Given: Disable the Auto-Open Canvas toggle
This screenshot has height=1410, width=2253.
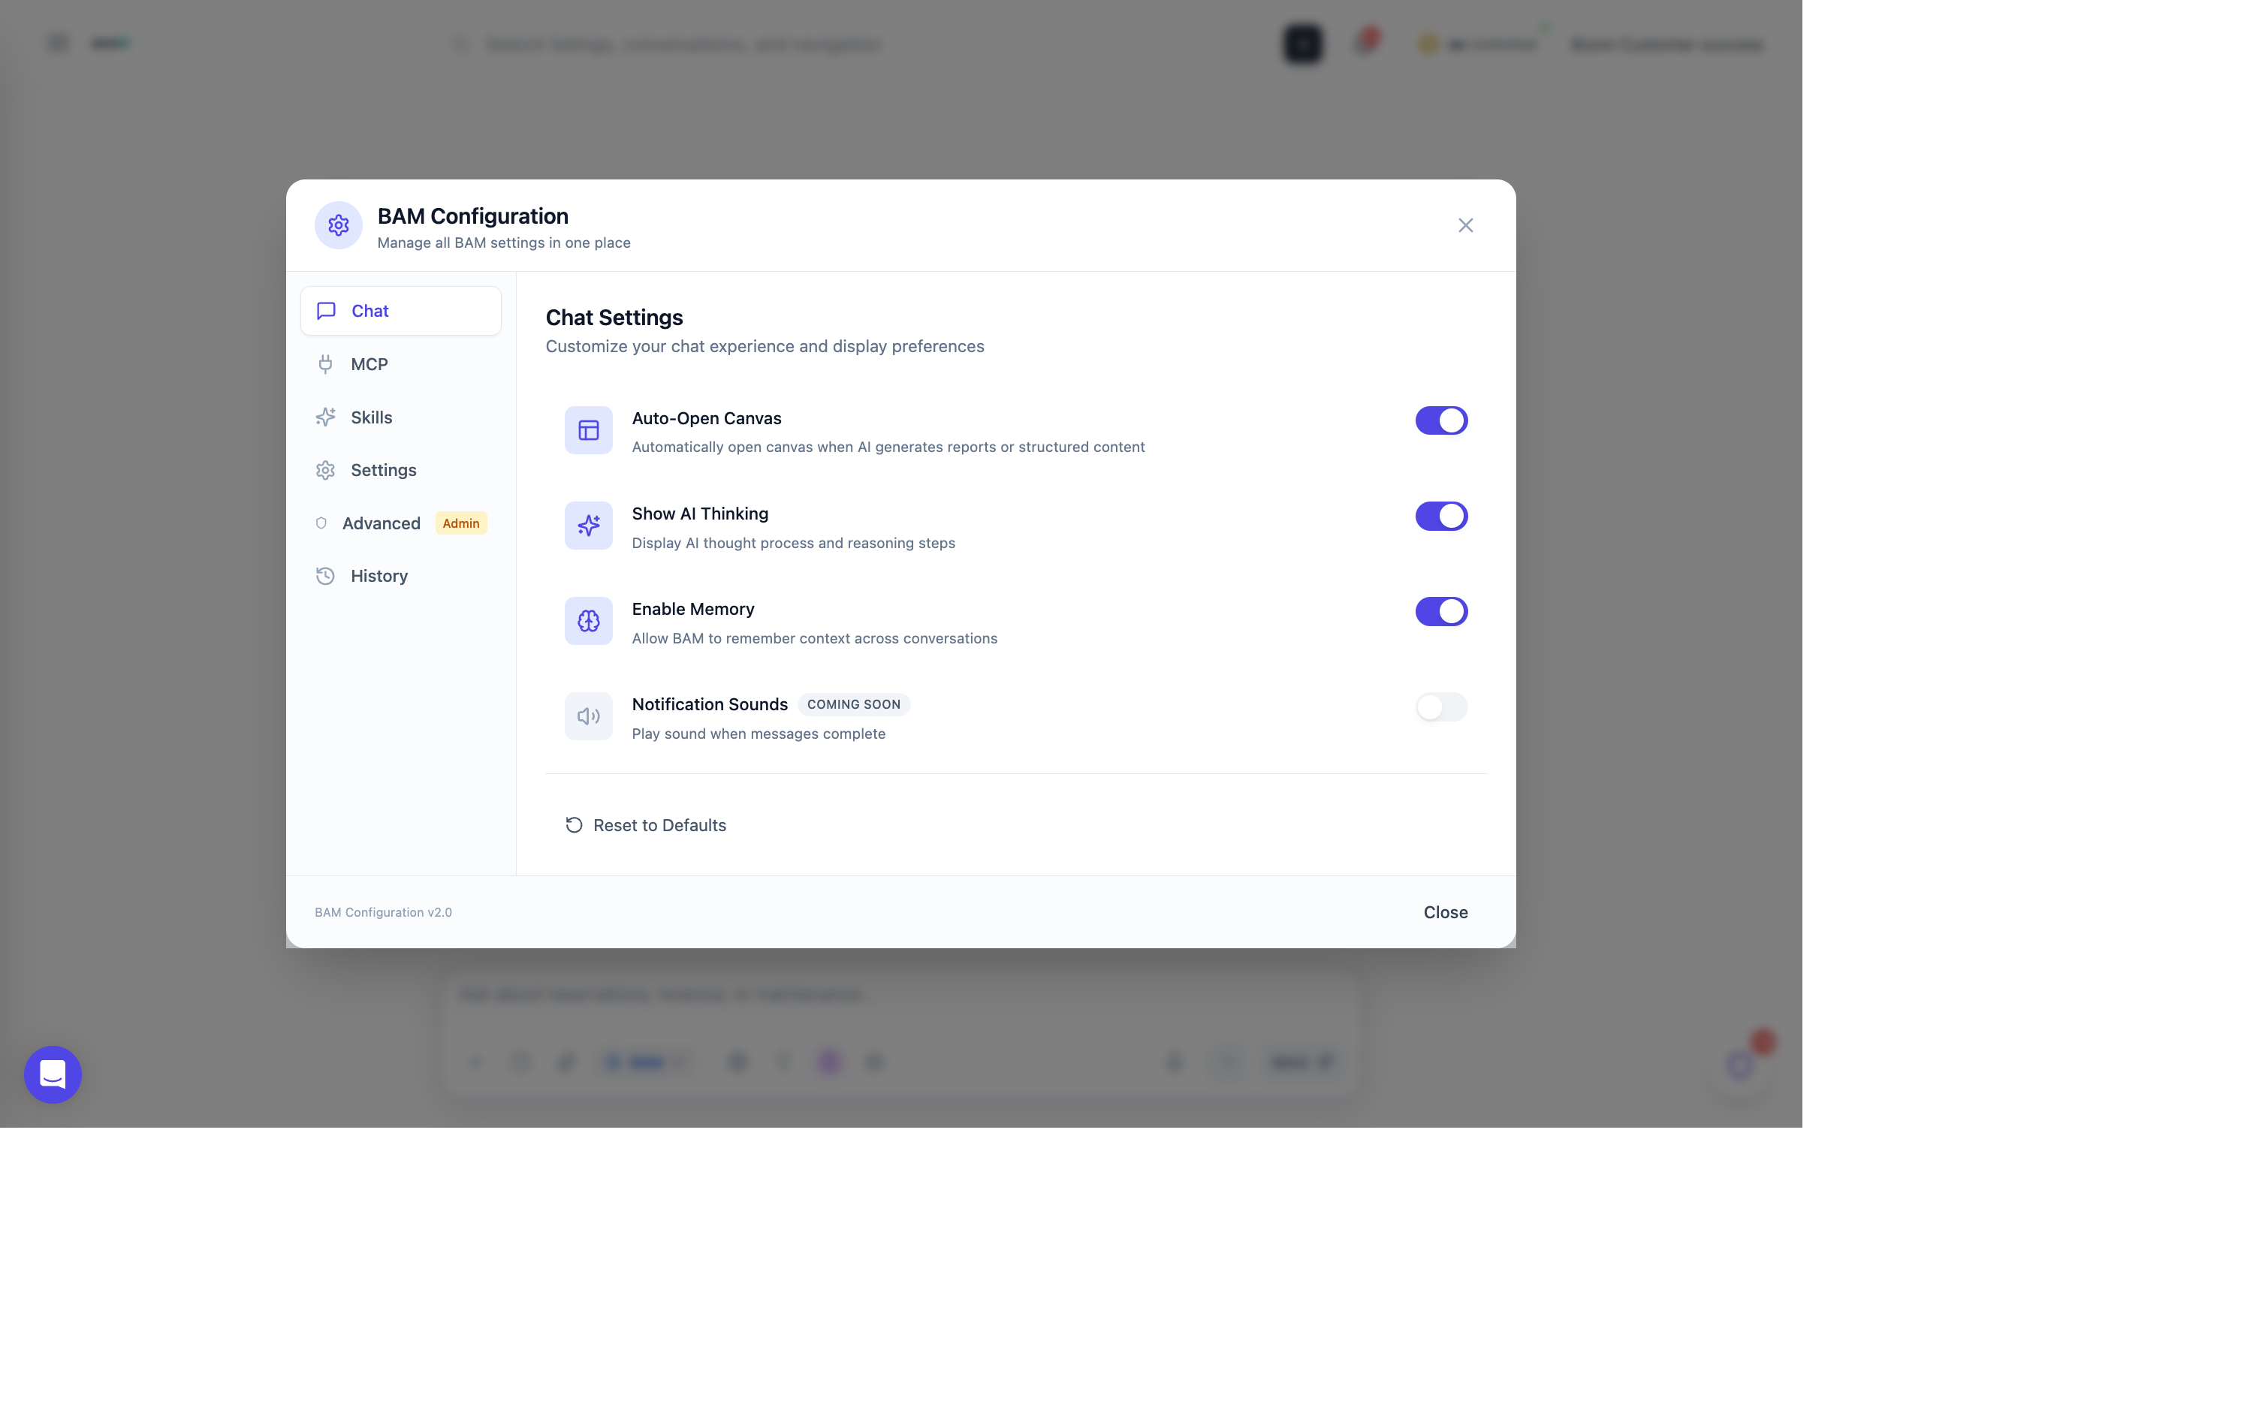Looking at the screenshot, I should (x=1440, y=420).
